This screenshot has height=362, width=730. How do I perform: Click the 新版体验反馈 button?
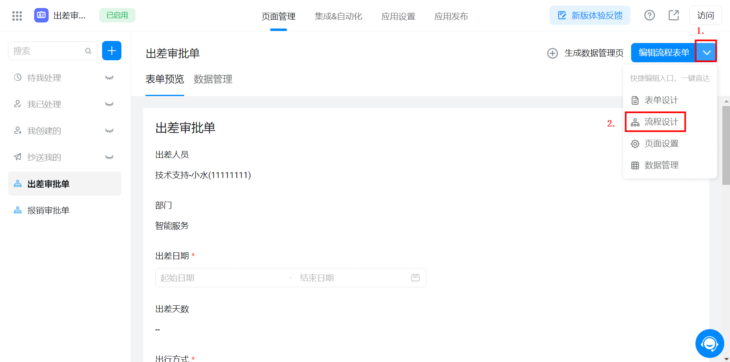tap(590, 15)
